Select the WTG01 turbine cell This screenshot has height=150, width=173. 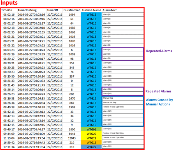click(x=91, y=129)
